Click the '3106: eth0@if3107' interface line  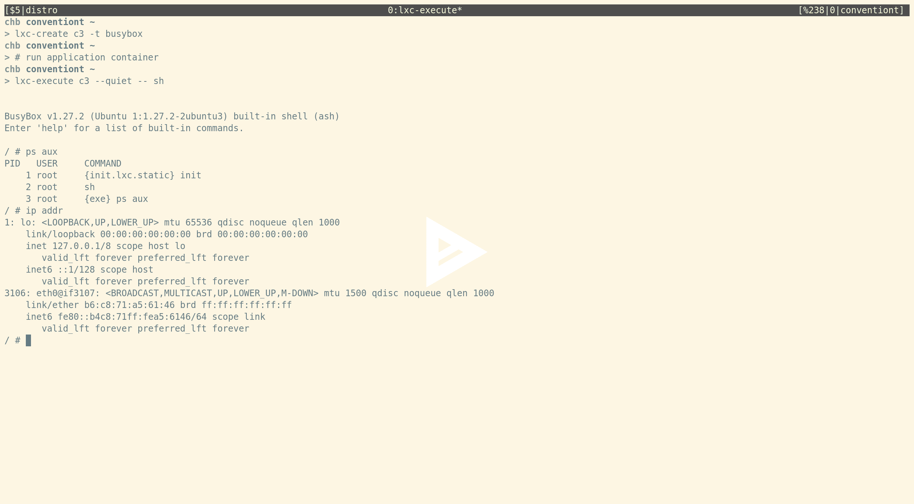click(249, 293)
